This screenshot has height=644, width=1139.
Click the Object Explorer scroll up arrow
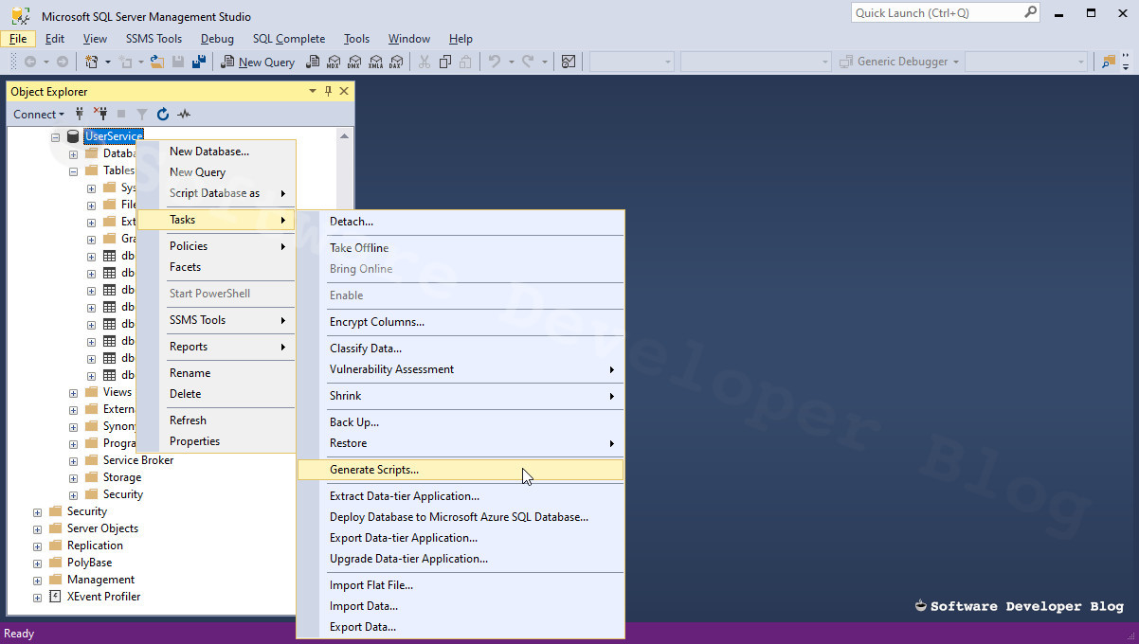click(x=344, y=136)
